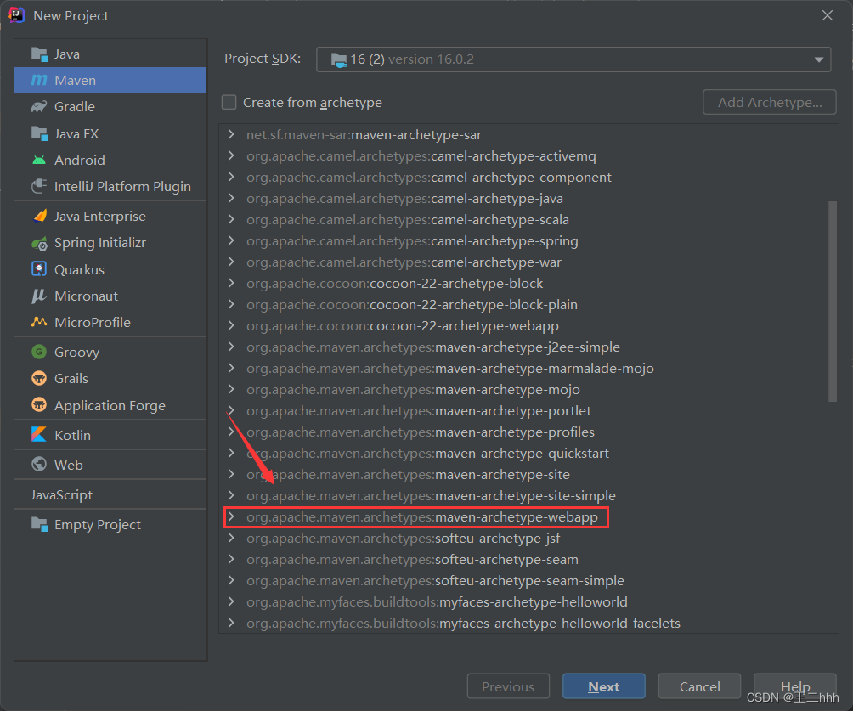The image size is (853, 711).
Task: Click the IntelliJ Platform Plugin icon
Action: pos(39,187)
